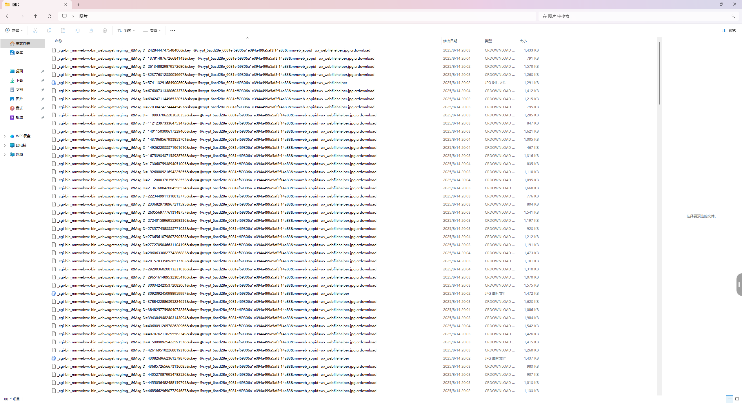Click the Share icon in toolbar
The image size is (742, 403).
tap(91, 30)
